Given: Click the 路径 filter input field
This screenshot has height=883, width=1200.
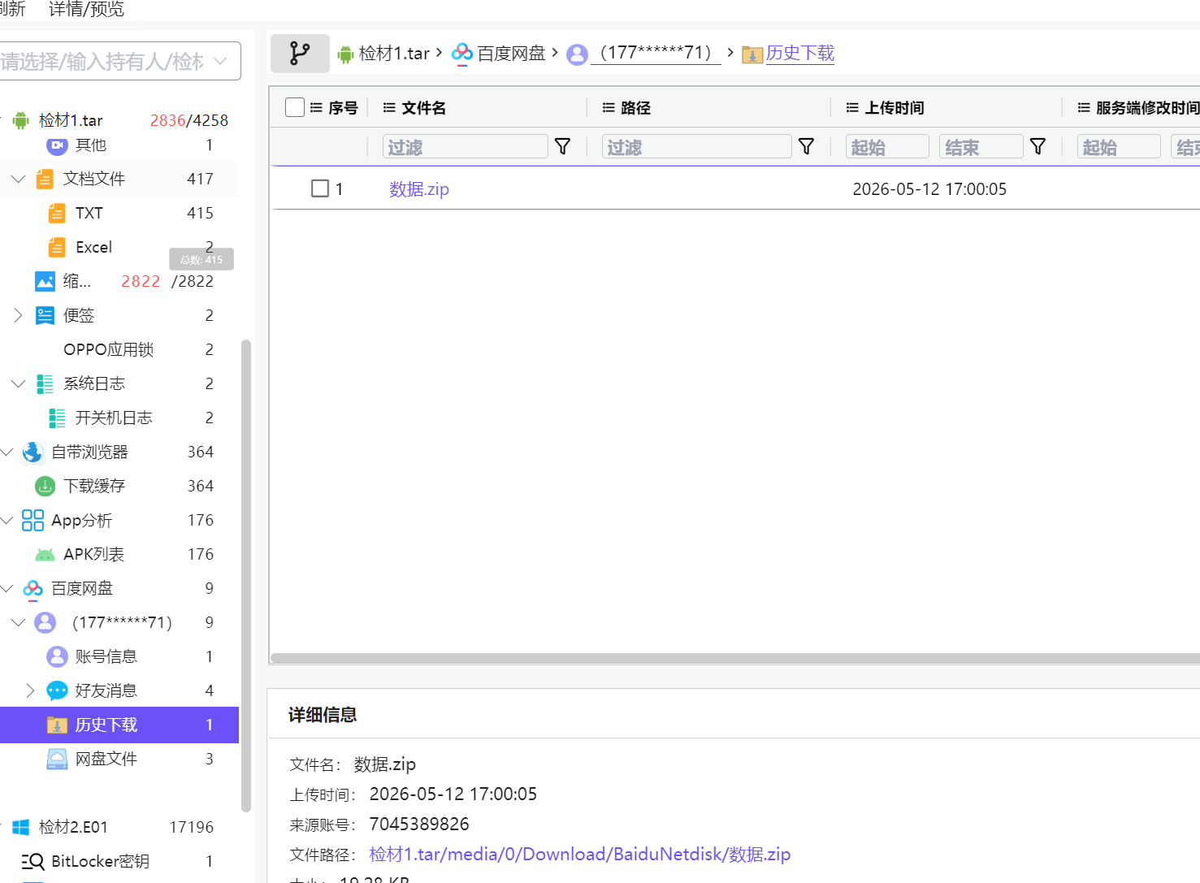Looking at the screenshot, I should tap(697, 146).
